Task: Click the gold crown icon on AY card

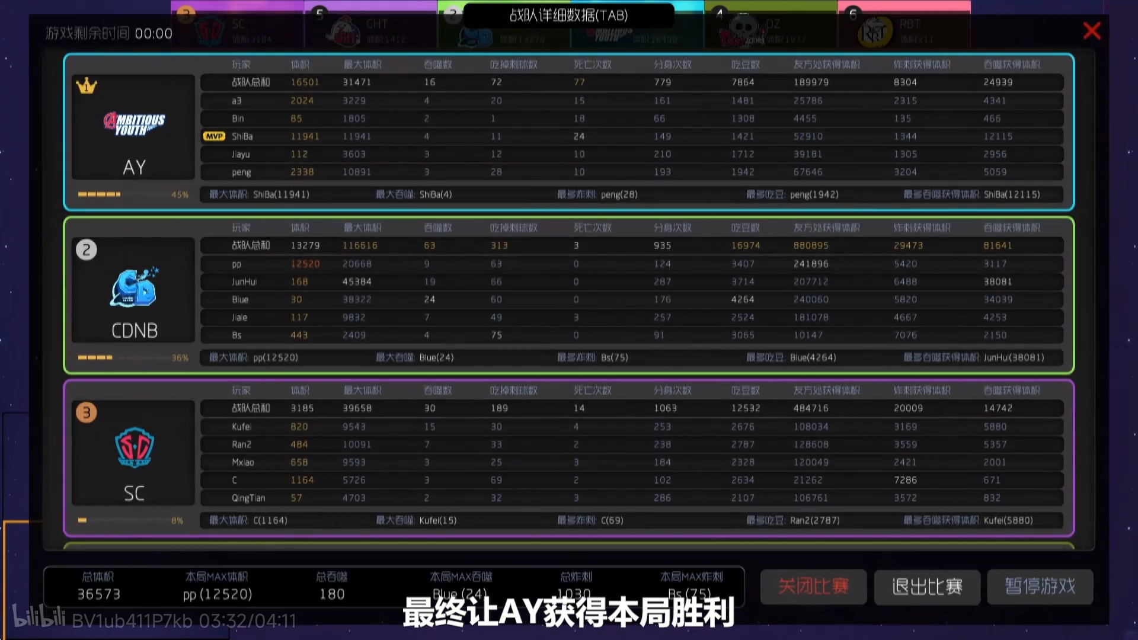Action: coord(87,86)
